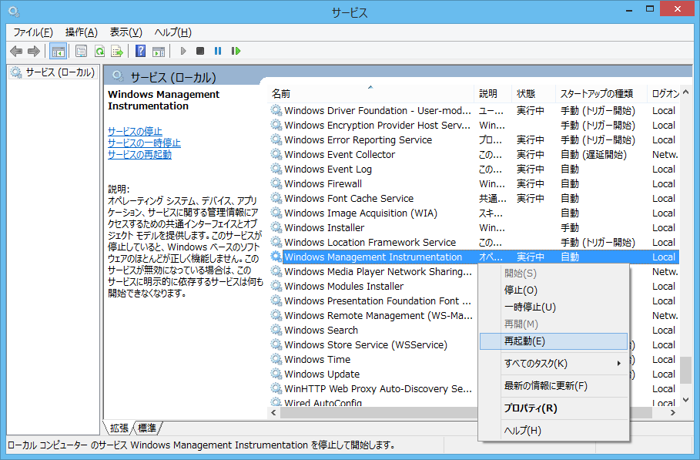Select サービス (ローカル) in the left tree

coord(52,72)
